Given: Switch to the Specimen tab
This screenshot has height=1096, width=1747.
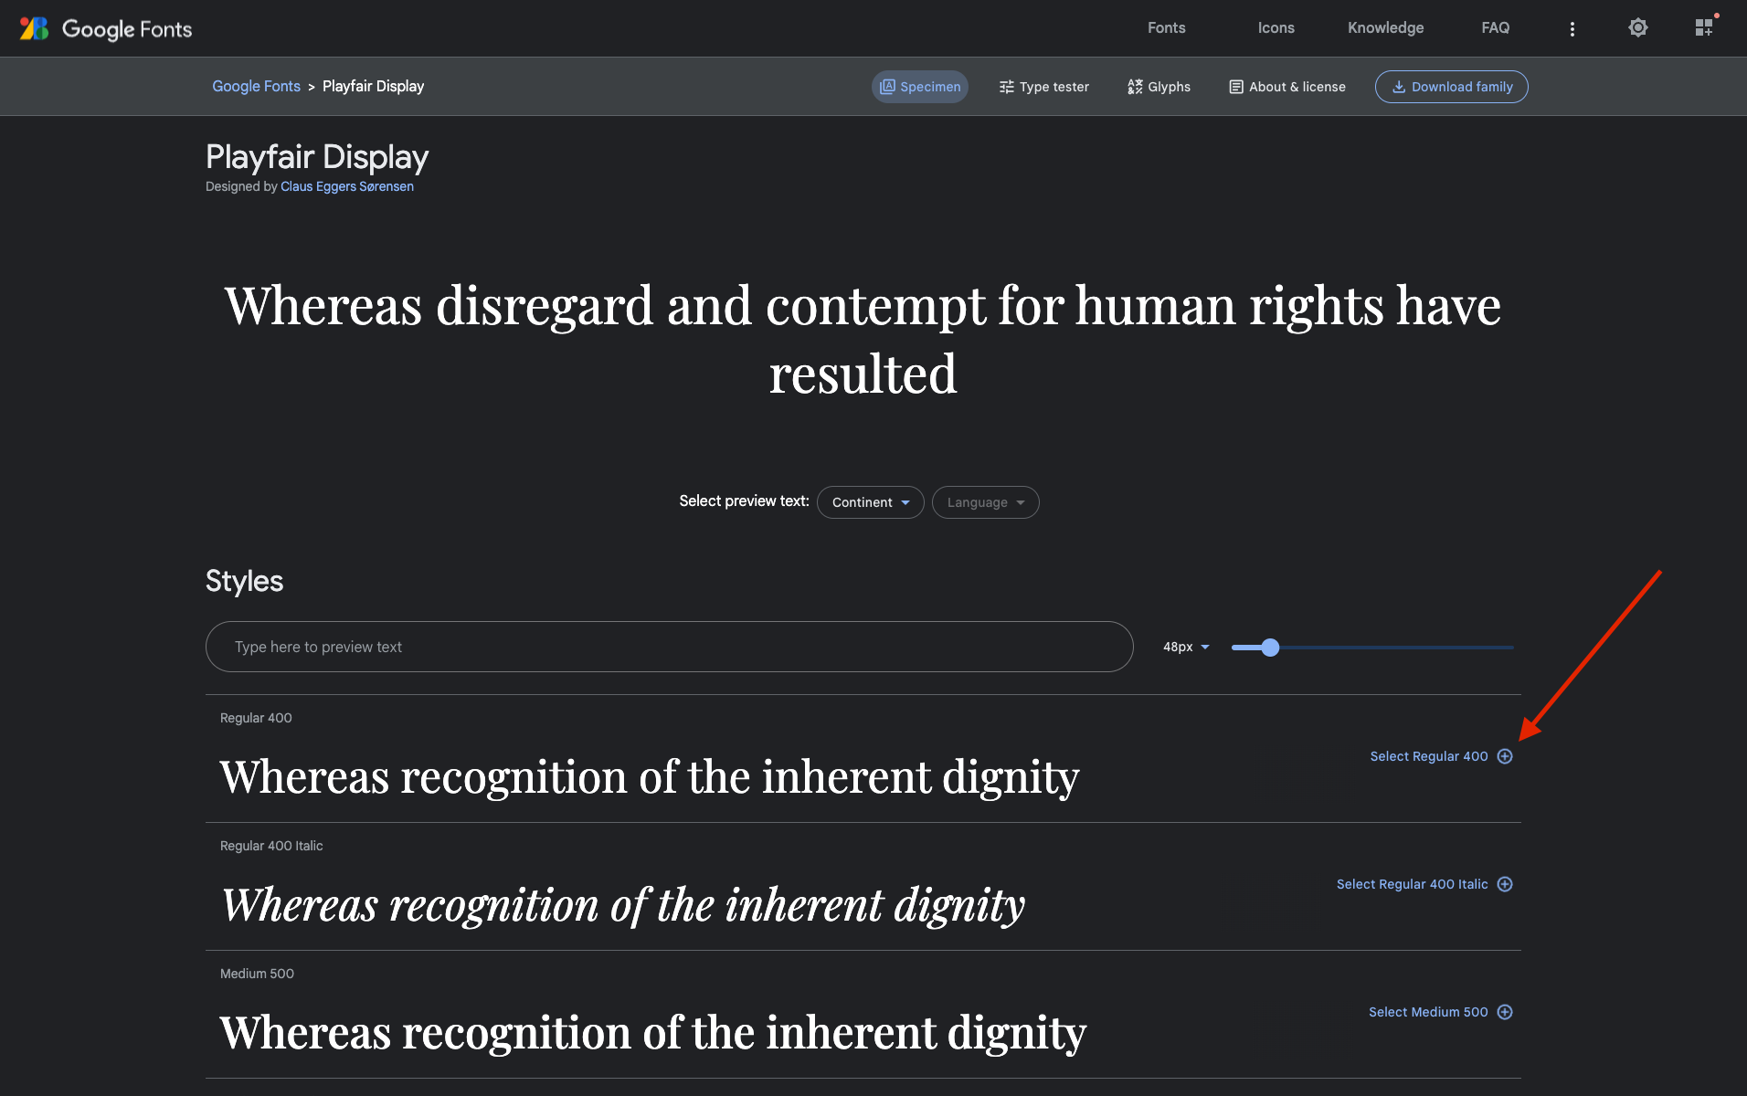Looking at the screenshot, I should (x=920, y=87).
